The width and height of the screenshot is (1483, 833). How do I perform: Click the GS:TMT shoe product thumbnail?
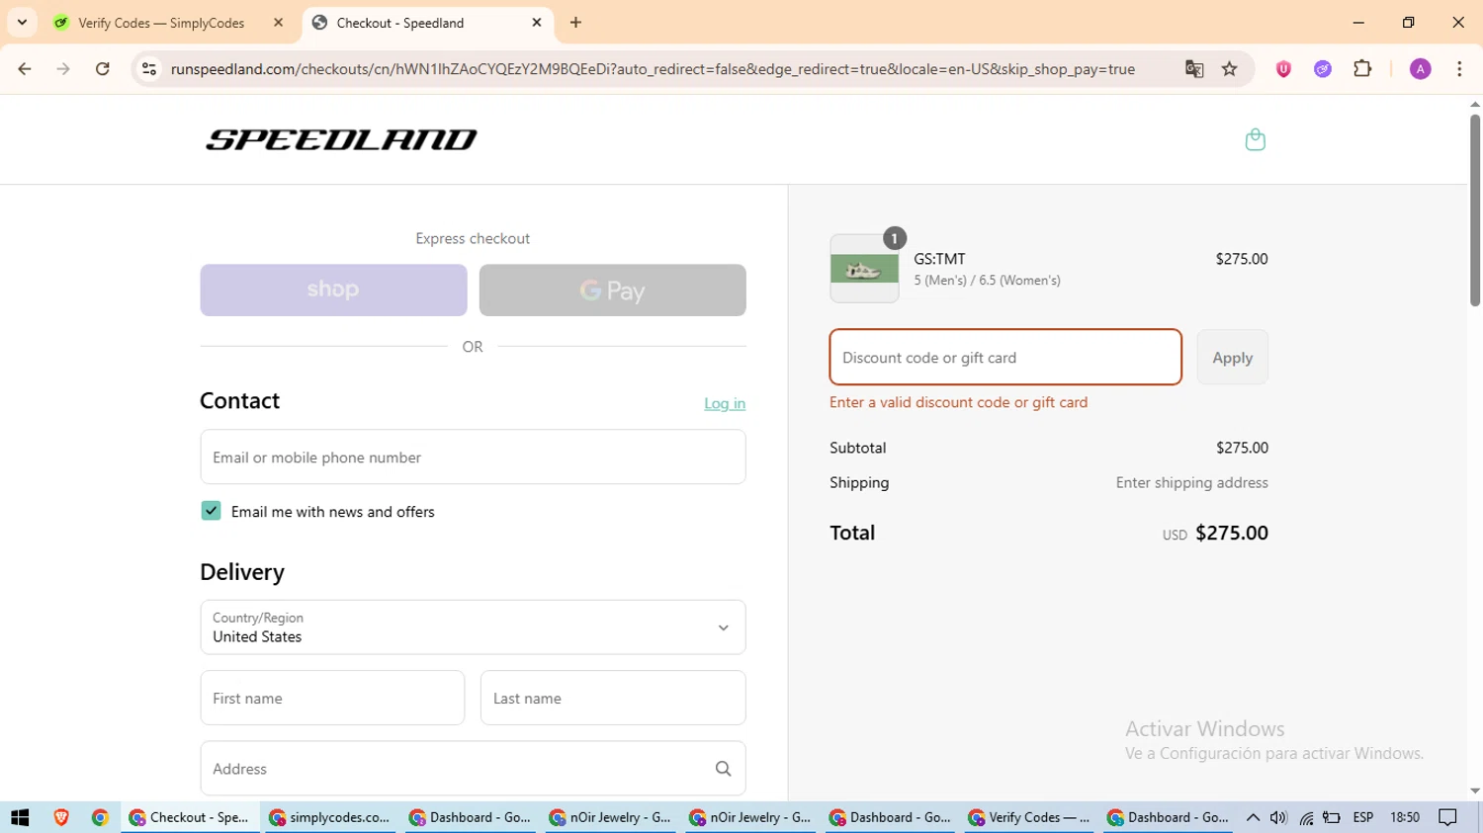point(864,269)
